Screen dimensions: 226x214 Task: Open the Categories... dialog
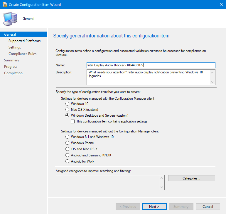click(191, 178)
